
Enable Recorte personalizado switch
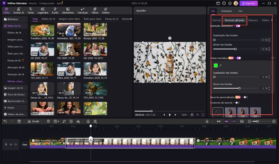click(246, 97)
